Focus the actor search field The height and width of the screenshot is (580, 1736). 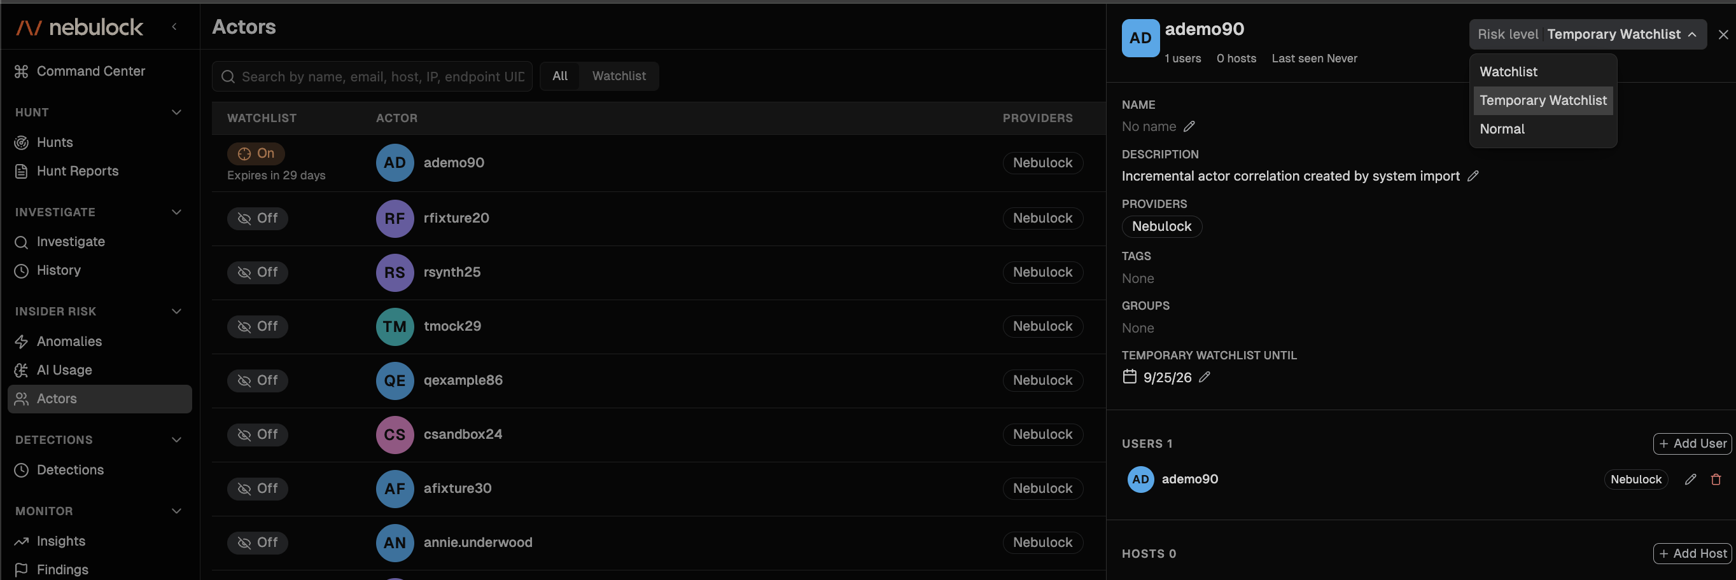tap(372, 77)
